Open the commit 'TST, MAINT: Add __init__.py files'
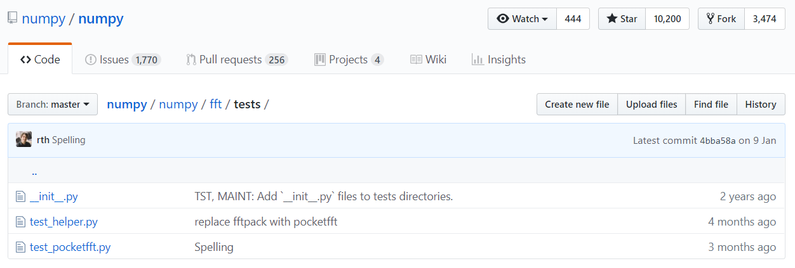 324,196
